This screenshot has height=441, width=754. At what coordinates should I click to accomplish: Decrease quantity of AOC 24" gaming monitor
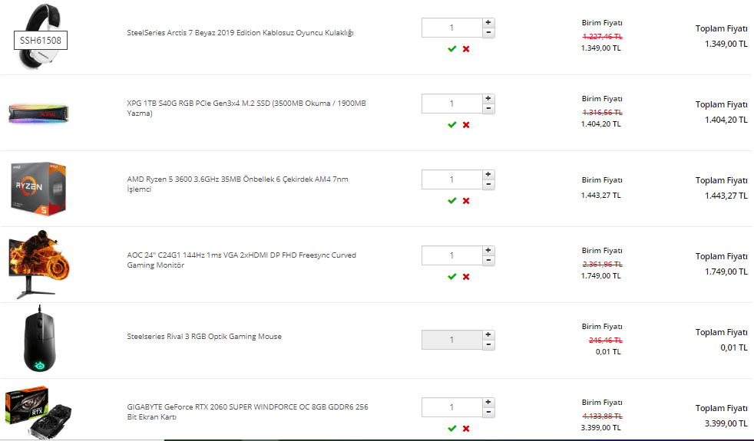pos(488,260)
